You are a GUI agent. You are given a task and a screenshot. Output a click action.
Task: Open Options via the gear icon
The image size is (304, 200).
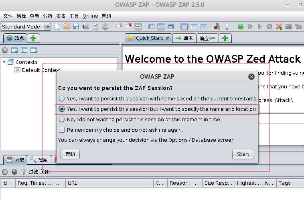click(x=105, y=27)
